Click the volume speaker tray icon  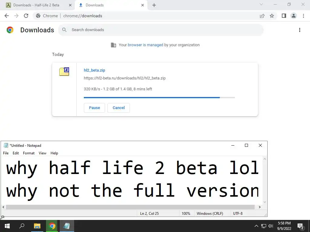tap(271, 226)
